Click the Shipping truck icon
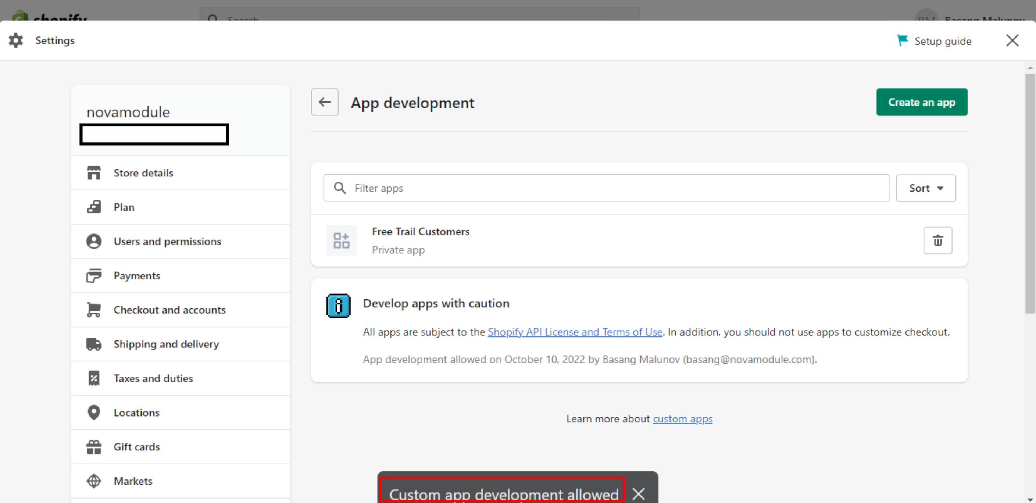This screenshot has height=503, width=1036. 94,344
